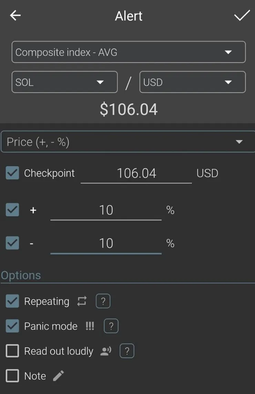Turn off Panic mode checkbox

click(12, 326)
